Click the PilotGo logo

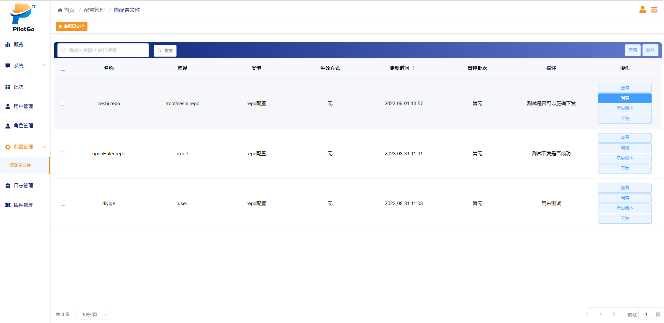point(23,18)
